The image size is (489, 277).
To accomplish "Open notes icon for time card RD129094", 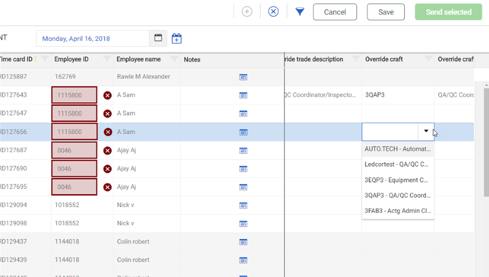I will 243,205.
